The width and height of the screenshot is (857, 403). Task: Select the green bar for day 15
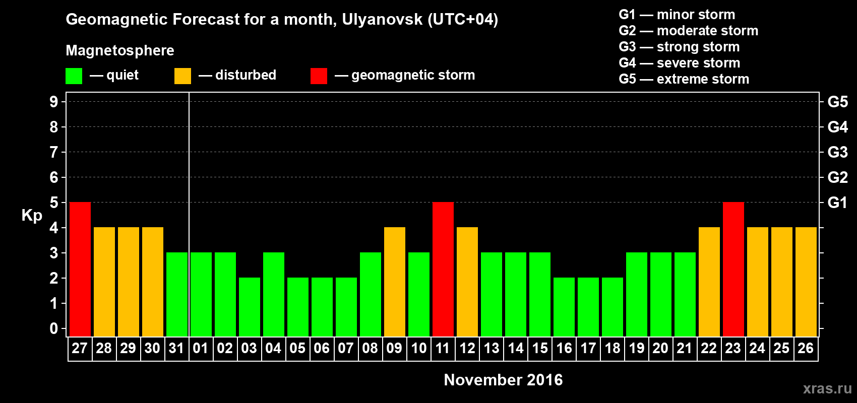pyautogui.click(x=540, y=295)
